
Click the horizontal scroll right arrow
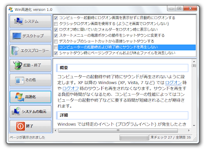(189, 130)
